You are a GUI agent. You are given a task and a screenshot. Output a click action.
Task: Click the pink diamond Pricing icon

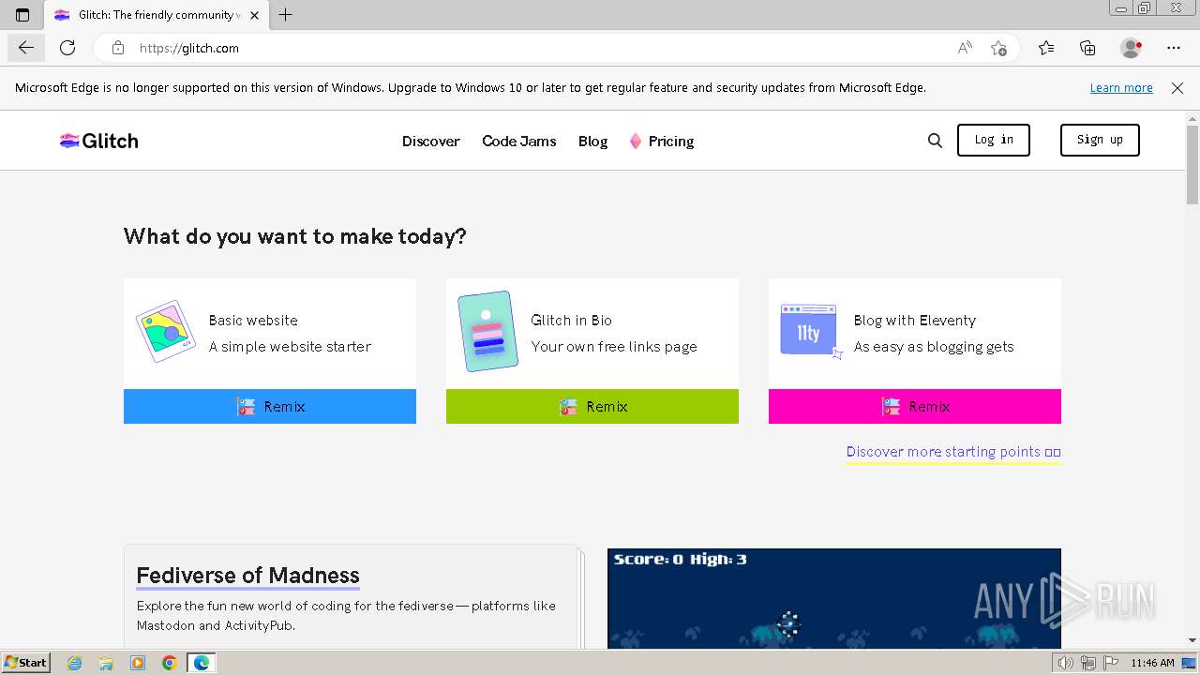[x=636, y=141]
